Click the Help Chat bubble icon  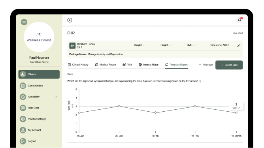click(x=23, y=108)
